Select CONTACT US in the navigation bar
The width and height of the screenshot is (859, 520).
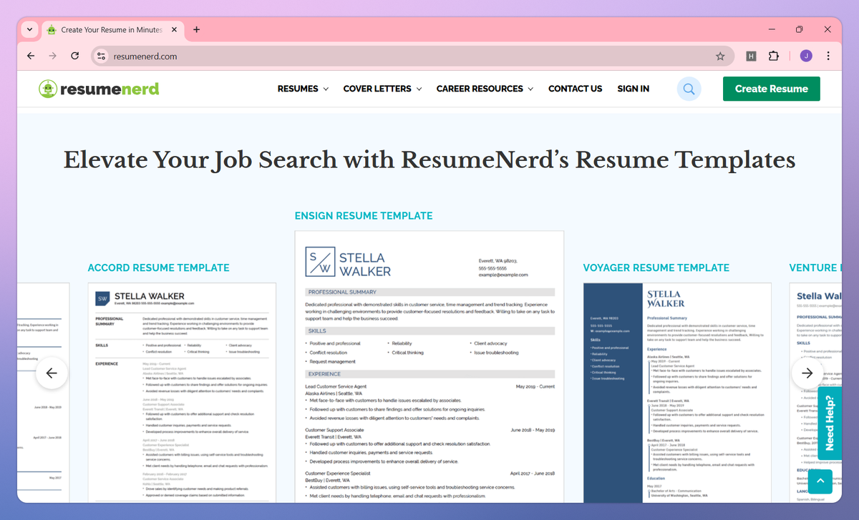tap(575, 89)
